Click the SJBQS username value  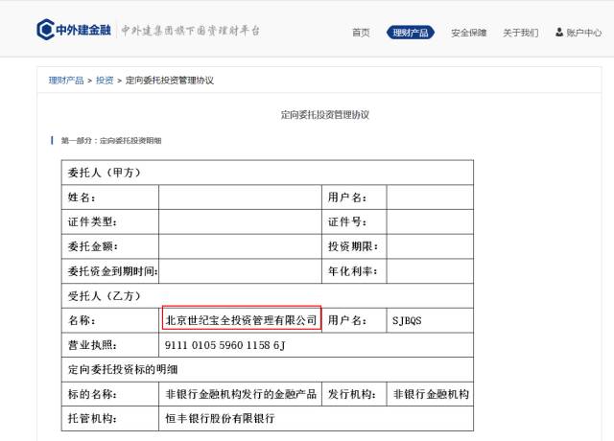tap(407, 321)
